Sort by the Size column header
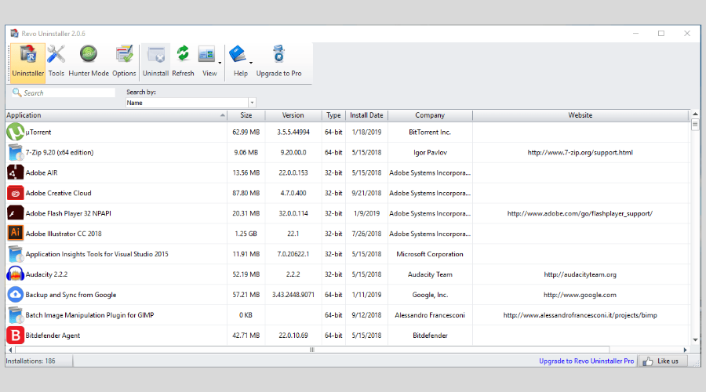The height and width of the screenshot is (392, 706). [246, 115]
